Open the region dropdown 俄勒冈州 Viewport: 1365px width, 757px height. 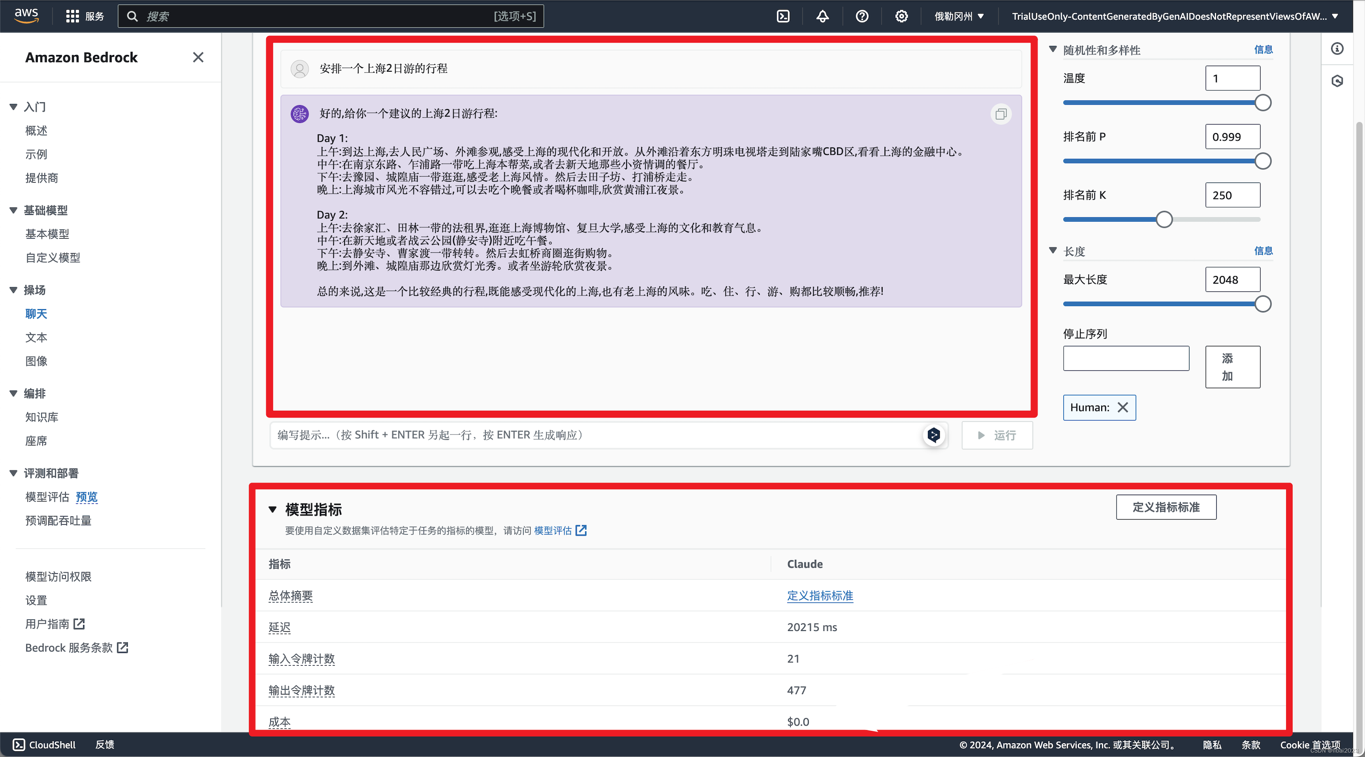coord(959,17)
